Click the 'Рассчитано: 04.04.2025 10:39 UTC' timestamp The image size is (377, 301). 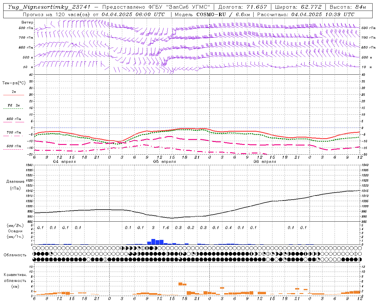[x=306, y=14]
